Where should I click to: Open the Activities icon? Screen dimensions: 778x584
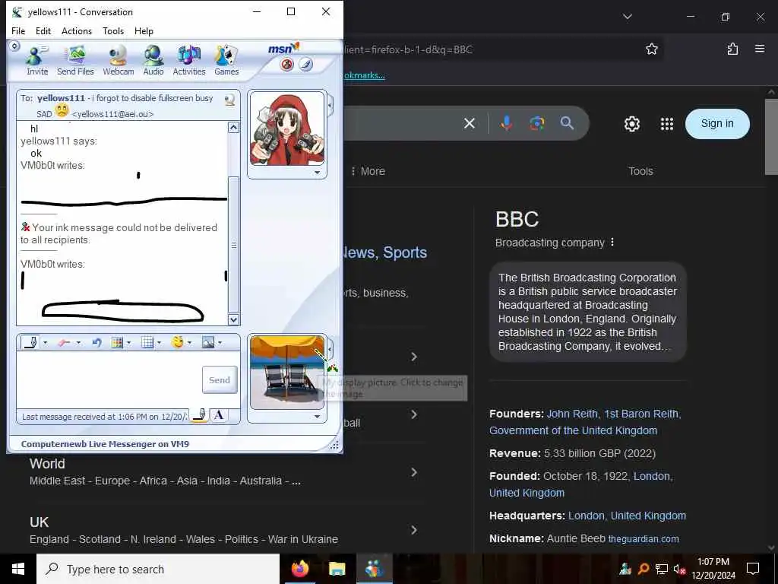click(189, 61)
